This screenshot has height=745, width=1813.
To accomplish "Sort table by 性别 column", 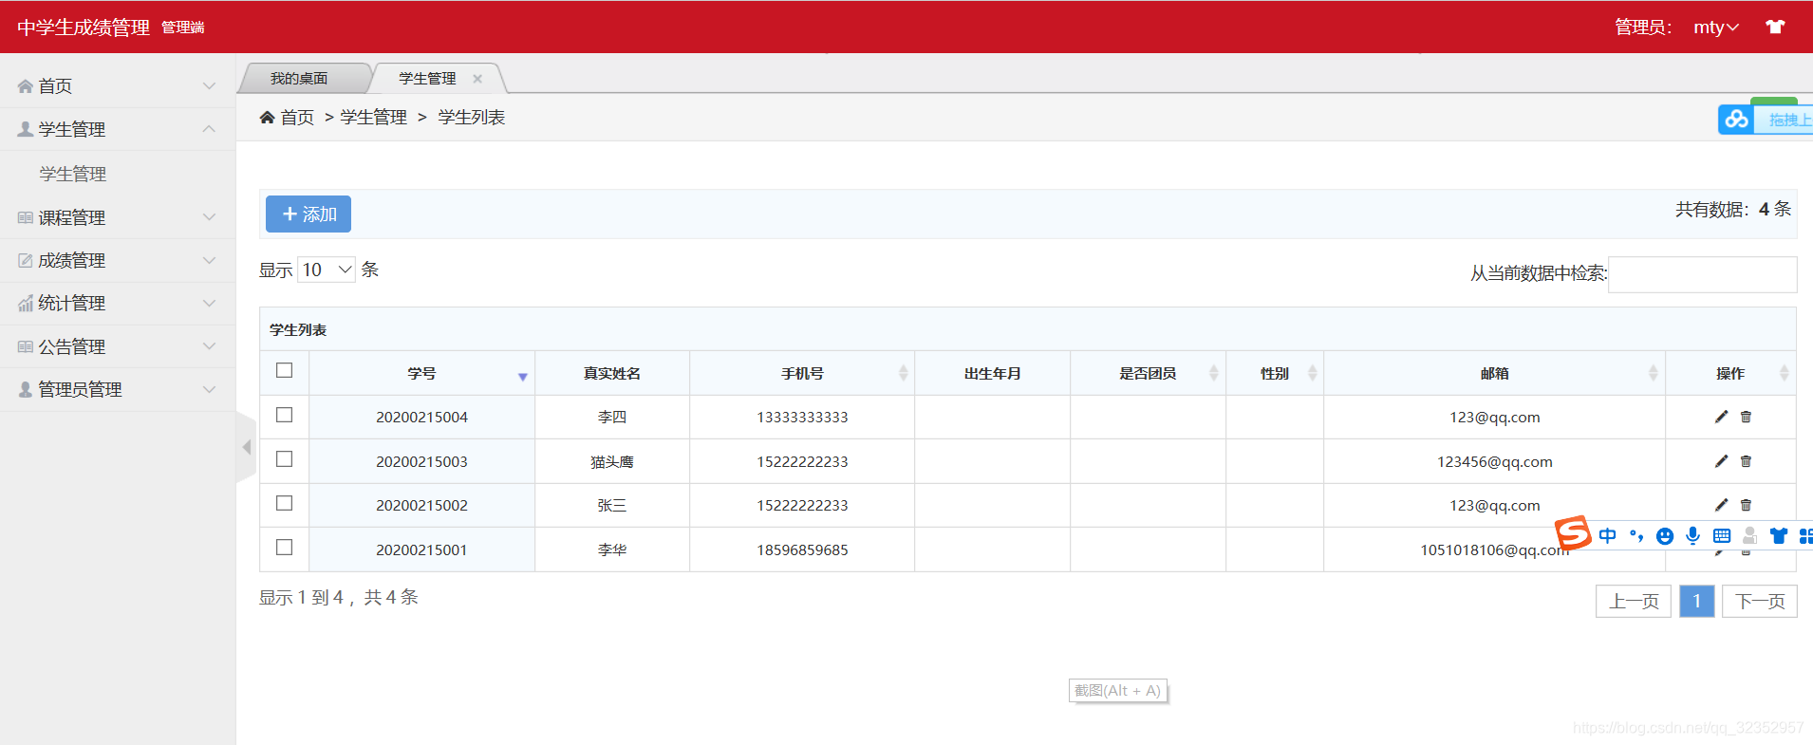I will [1275, 373].
